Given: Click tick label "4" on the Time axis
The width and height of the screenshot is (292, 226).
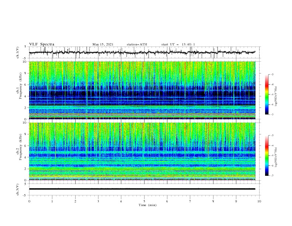Looking at the screenshot, I should click(121, 201).
